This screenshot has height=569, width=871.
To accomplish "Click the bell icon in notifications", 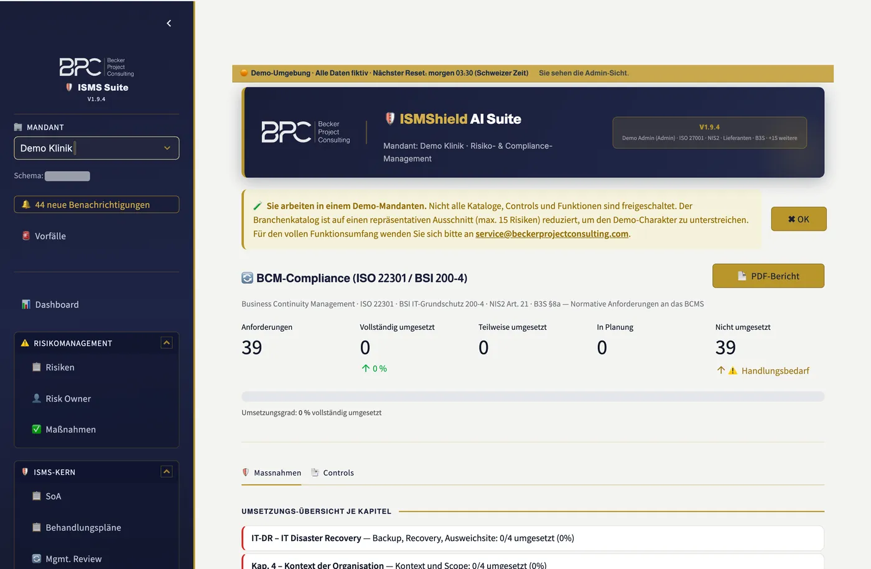I will pos(26,204).
